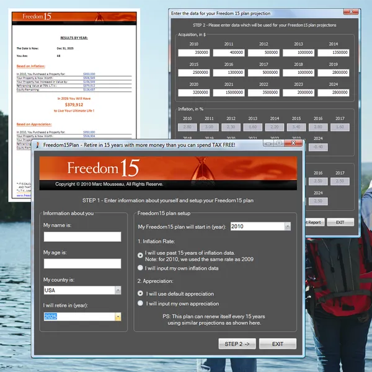Click the 2017 inflation field showing 1.60
The width and height of the screenshot is (372, 372).
[340, 127]
